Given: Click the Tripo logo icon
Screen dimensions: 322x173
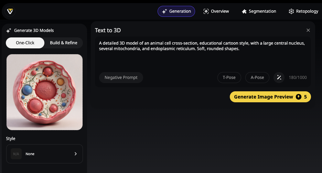Looking at the screenshot, I should 10,11.
